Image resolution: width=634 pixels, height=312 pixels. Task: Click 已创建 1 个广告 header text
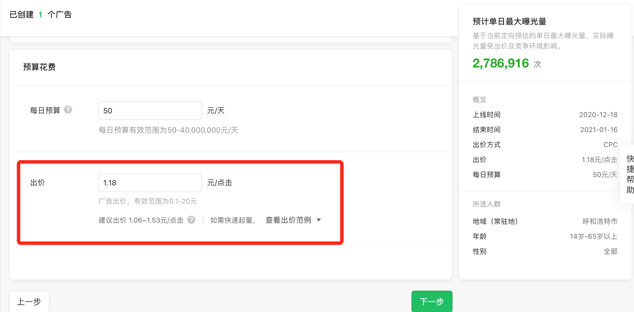coord(41,14)
